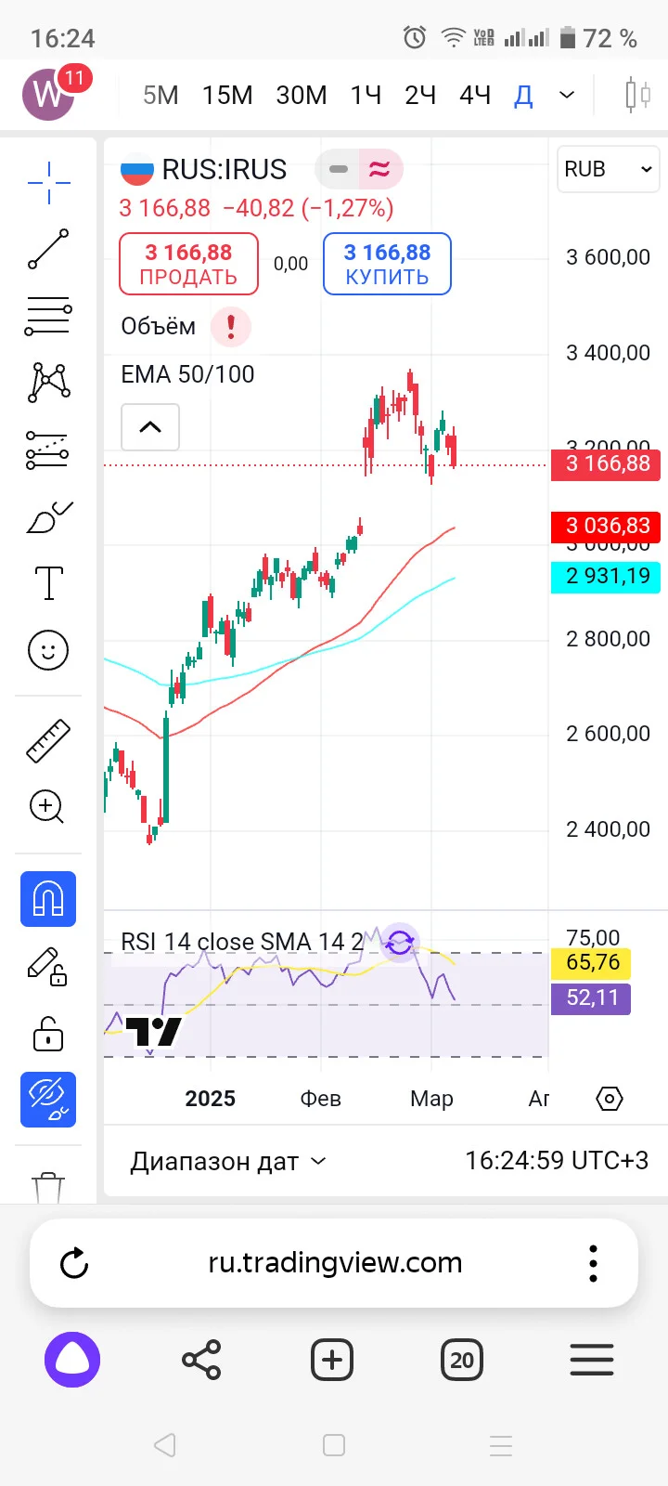Tap the ru.tradingview.com address bar
This screenshot has height=1486, width=668.
pyautogui.click(x=335, y=1263)
